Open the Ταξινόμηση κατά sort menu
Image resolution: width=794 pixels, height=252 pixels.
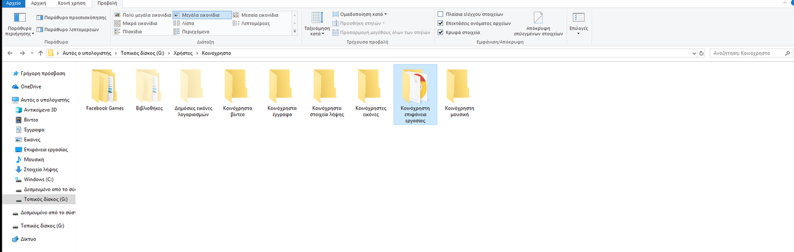pos(316,24)
